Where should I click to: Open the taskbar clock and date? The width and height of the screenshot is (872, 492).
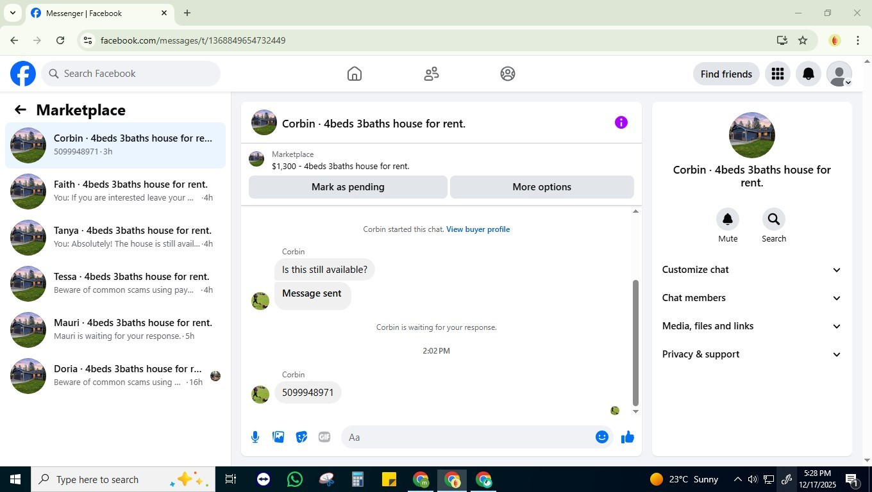coord(817,479)
